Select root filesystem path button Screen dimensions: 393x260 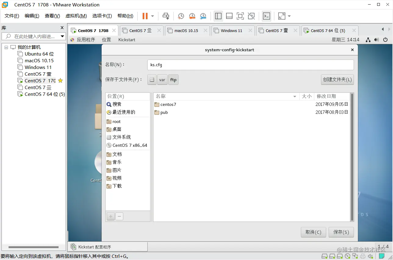coord(152,80)
